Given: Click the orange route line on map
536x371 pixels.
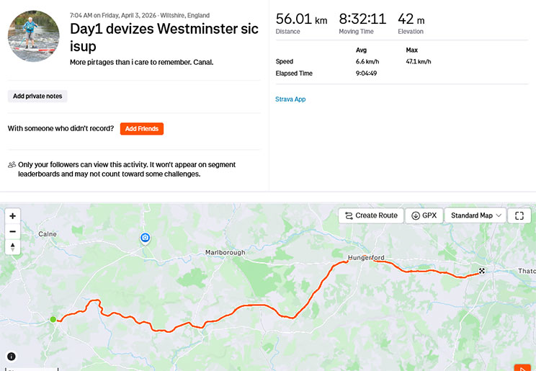Looking at the screenshot, I should coord(252,306).
